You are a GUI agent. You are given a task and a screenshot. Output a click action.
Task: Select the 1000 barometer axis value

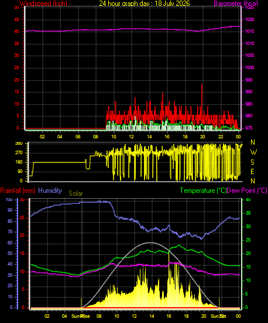(249, 67)
